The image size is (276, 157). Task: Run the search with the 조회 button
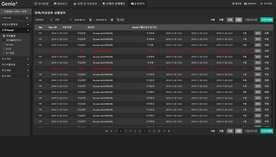click(120, 20)
